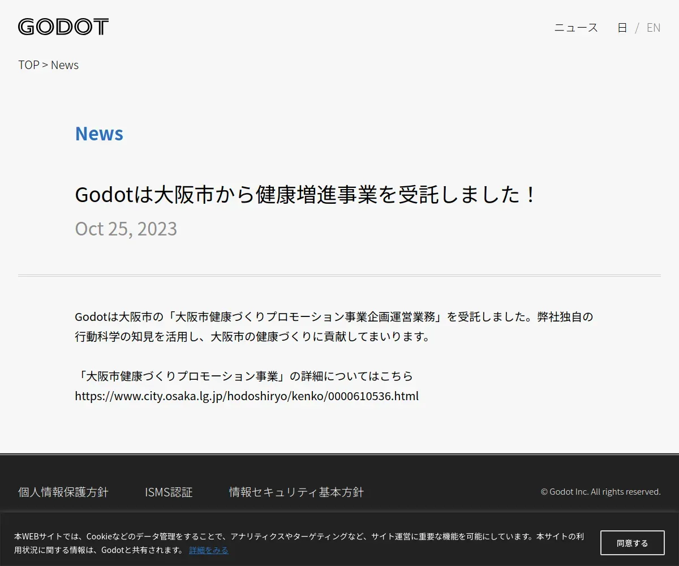679x566 pixels.
Task: Open 情報セキュリティ基本方針 footer link
Action: point(296,492)
